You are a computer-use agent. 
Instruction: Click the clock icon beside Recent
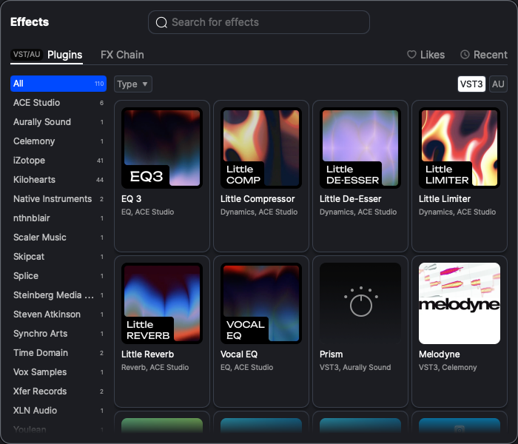click(465, 55)
